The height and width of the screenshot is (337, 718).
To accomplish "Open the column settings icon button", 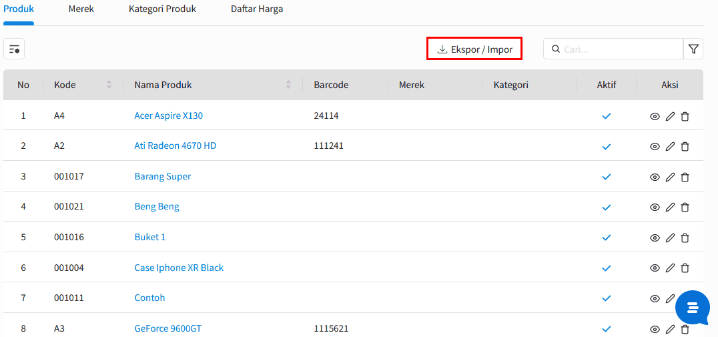I will [14, 49].
